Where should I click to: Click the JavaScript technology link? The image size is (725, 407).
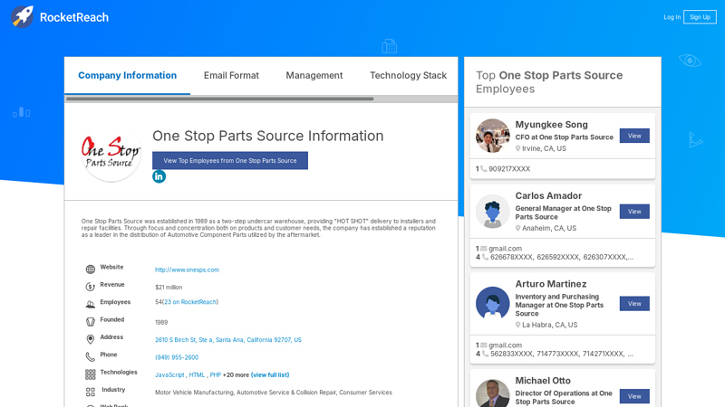[169, 374]
